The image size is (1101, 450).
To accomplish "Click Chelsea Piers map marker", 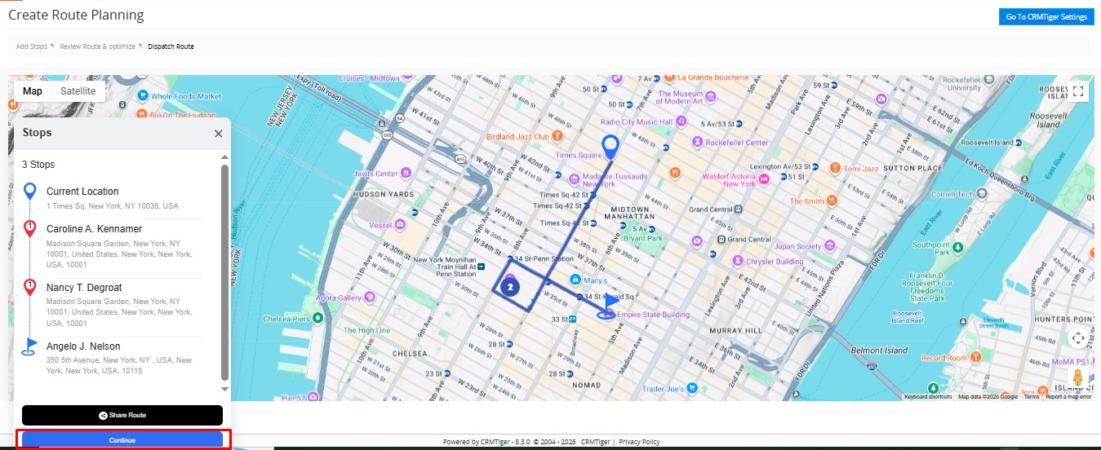I will point(318,319).
